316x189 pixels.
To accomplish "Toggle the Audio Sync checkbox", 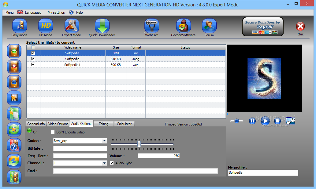I will click(112, 163).
